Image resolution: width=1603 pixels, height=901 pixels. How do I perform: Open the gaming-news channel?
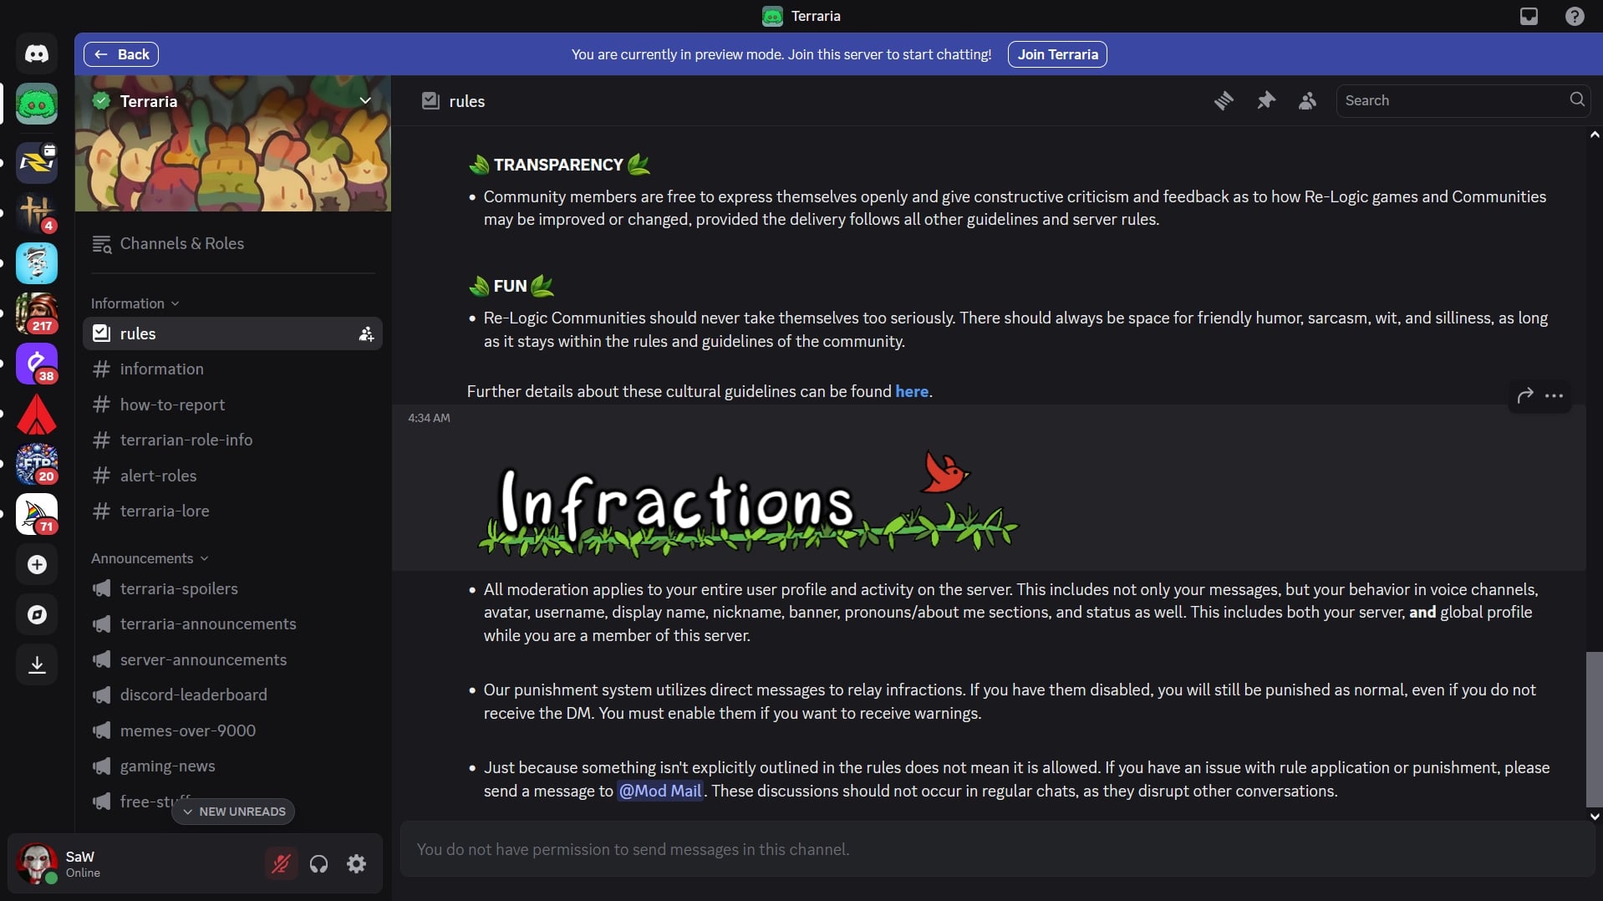click(x=232, y=766)
